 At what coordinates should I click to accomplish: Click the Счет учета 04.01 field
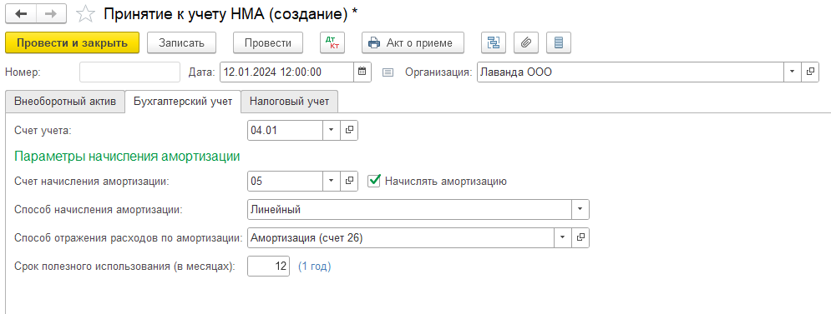(x=286, y=130)
